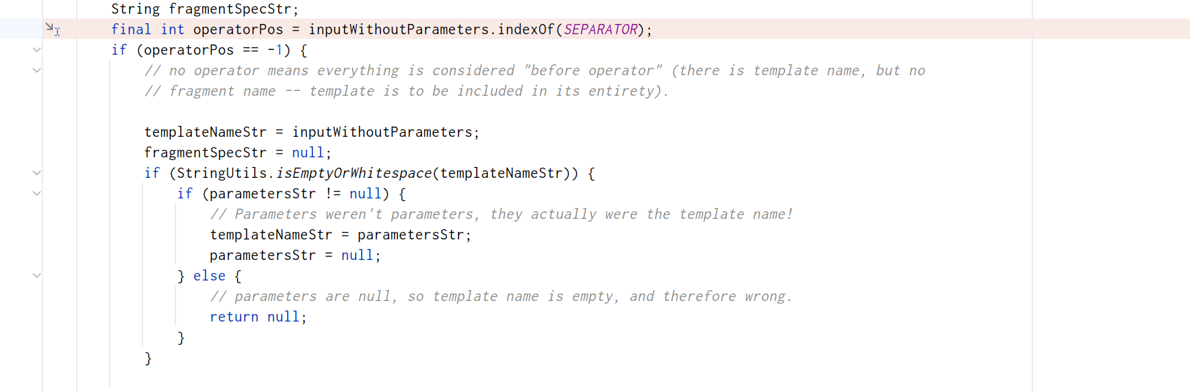
Task: Click 'return null' statement
Action: [258, 317]
